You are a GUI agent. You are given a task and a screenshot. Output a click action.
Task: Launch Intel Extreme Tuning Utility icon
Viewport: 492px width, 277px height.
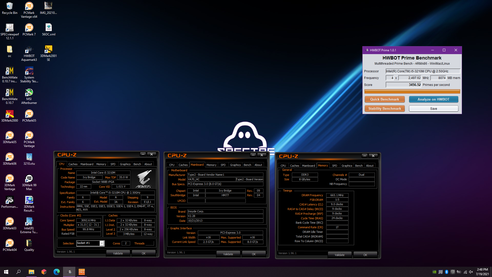point(29,226)
